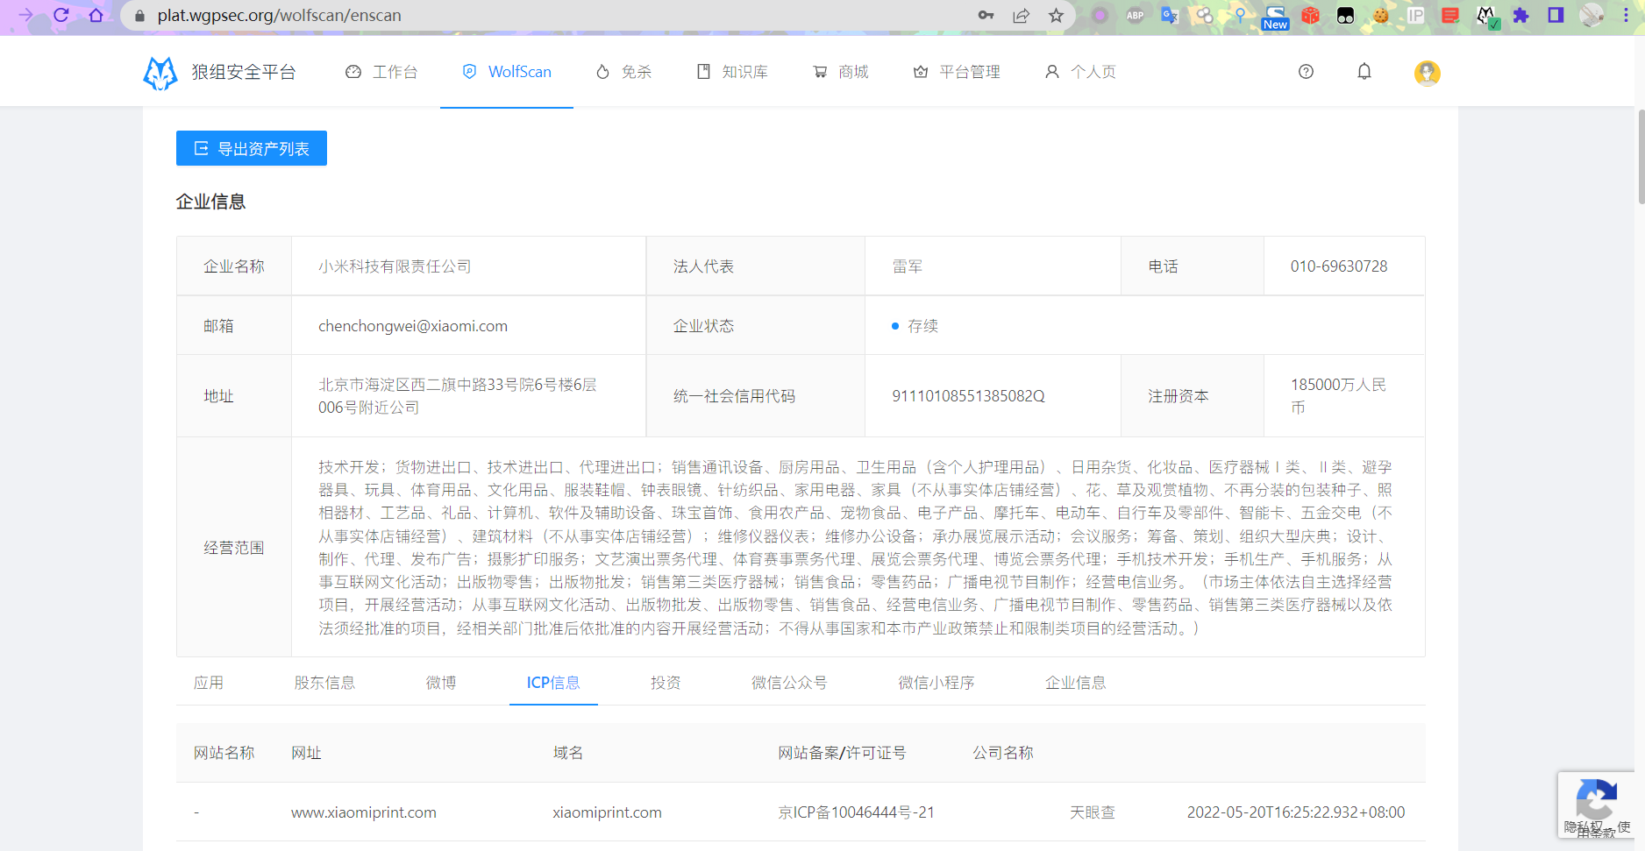Open the 知识库 book icon
This screenshot has height=851, width=1645.
tap(704, 71)
